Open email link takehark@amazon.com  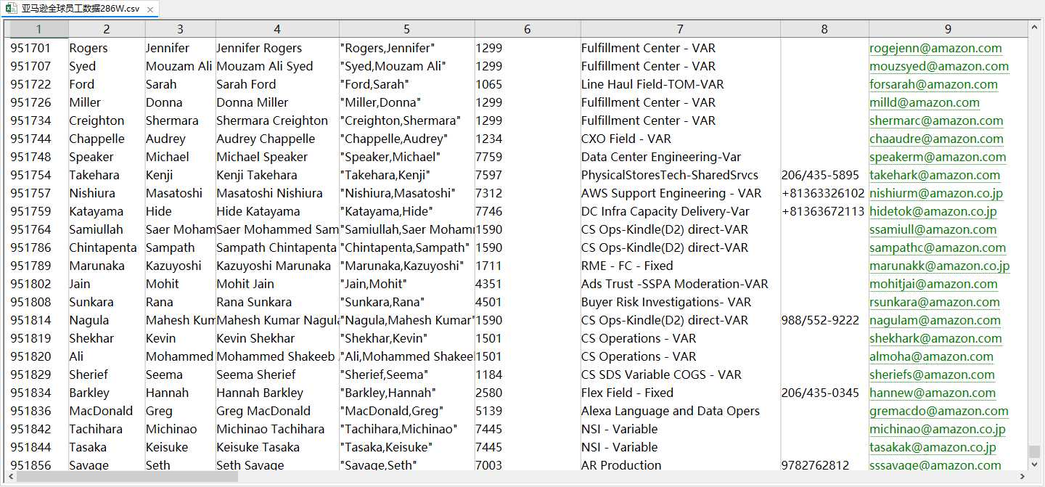[935, 175]
